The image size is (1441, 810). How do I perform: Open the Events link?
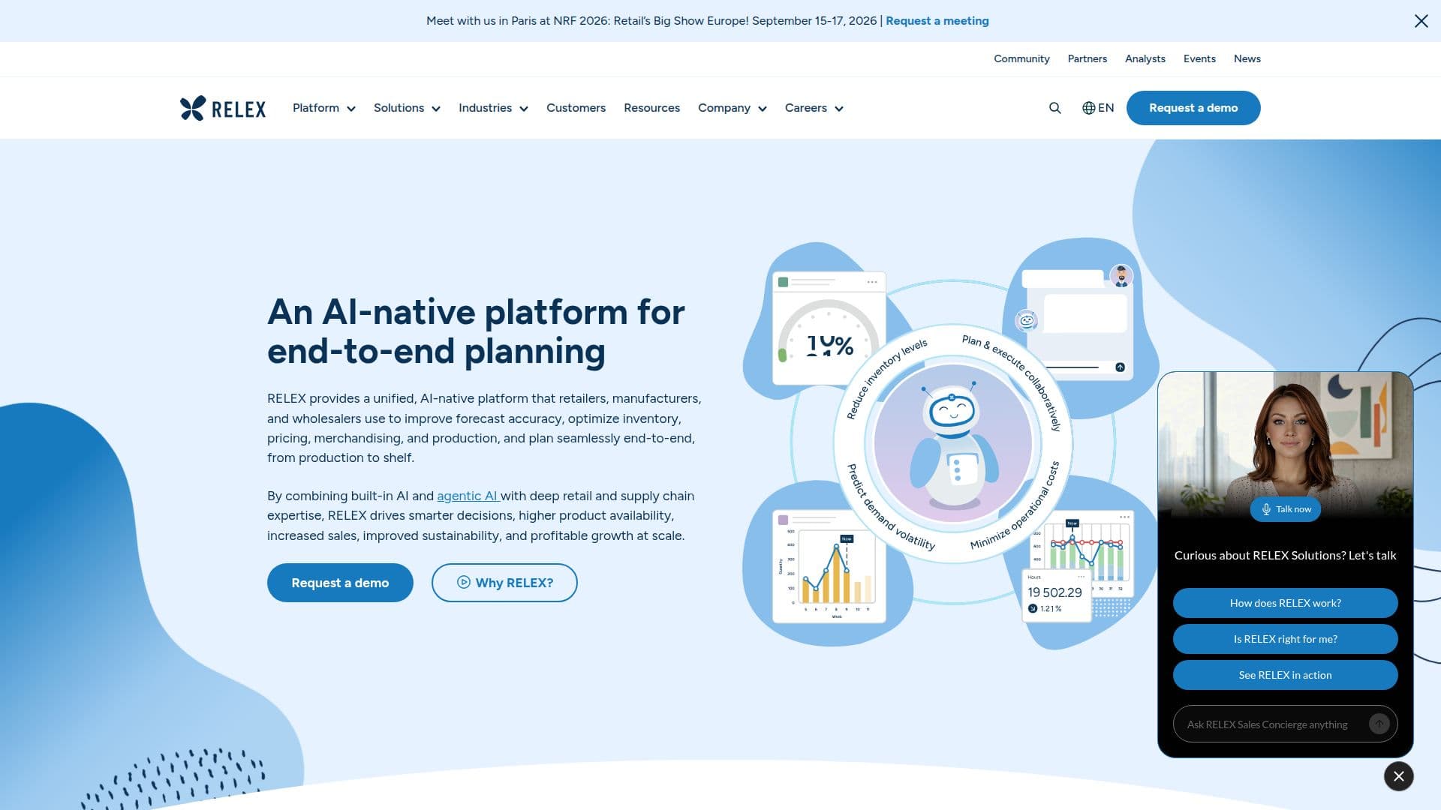click(x=1199, y=58)
